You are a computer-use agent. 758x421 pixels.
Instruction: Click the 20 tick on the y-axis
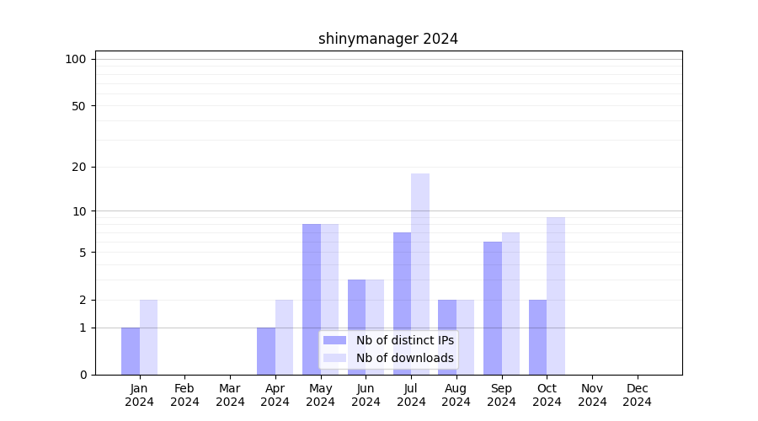click(79, 167)
